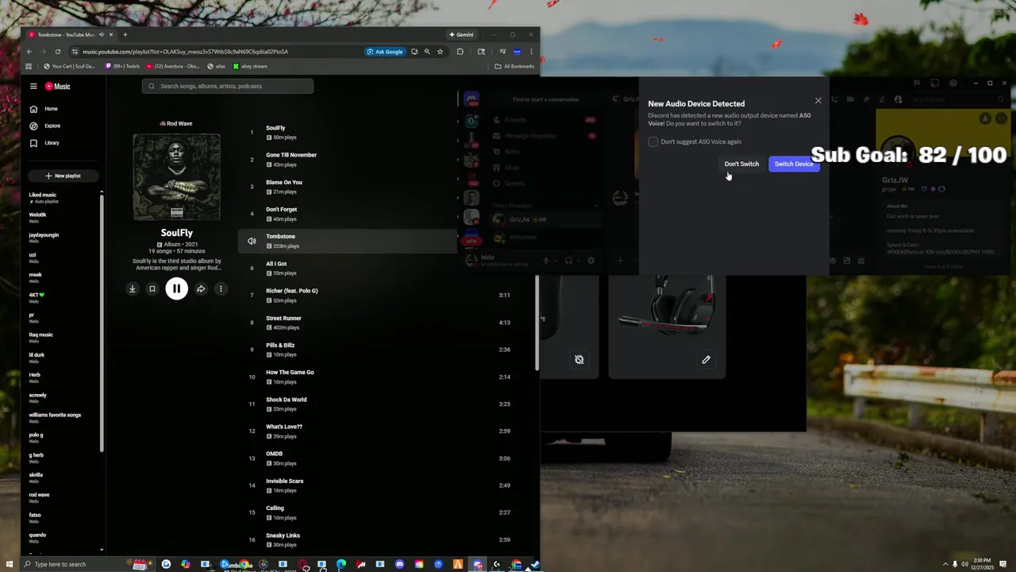The image size is (1016, 572).
Task: Click the browser back arrow
Action: point(30,52)
